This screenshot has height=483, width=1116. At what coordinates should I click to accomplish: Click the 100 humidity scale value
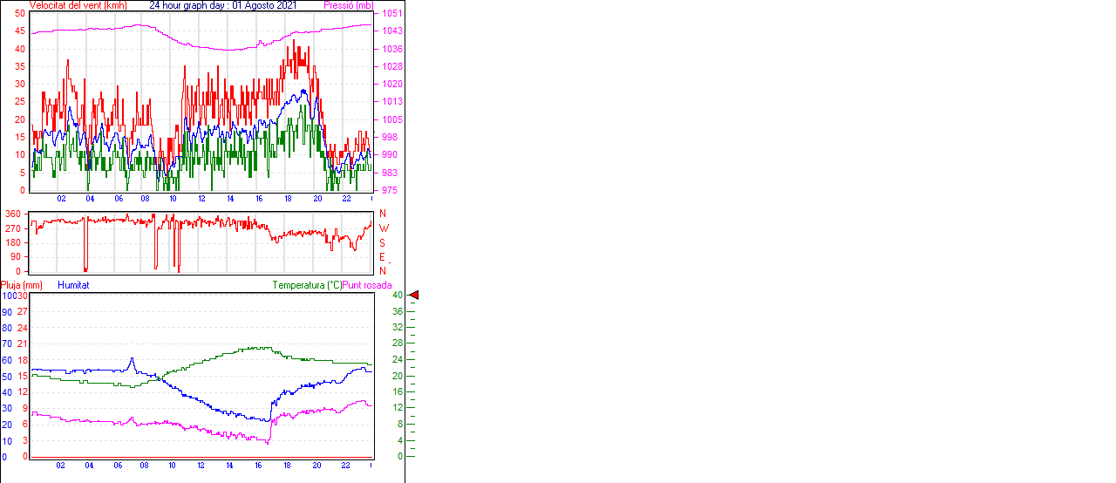(9, 296)
